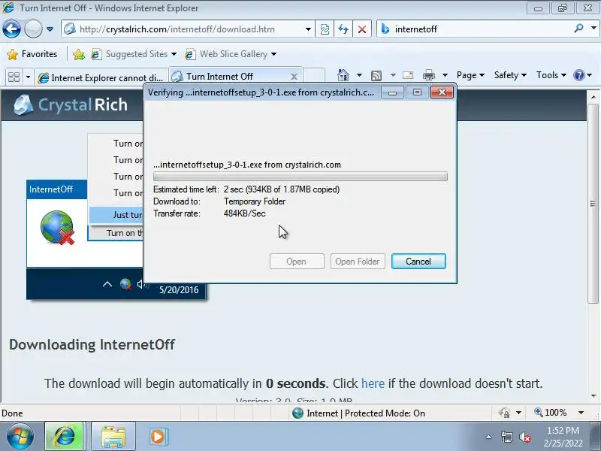Click the 5/20/2016 date in preview image

(x=179, y=290)
